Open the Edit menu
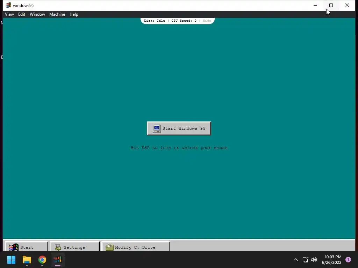 [22, 14]
